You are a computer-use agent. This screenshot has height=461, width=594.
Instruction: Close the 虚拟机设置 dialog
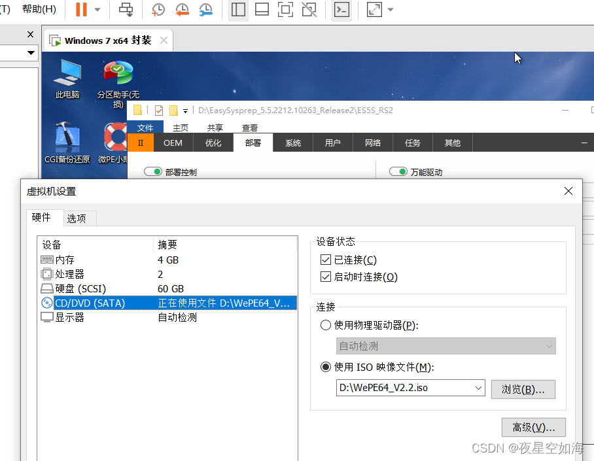tap(568, 191)
